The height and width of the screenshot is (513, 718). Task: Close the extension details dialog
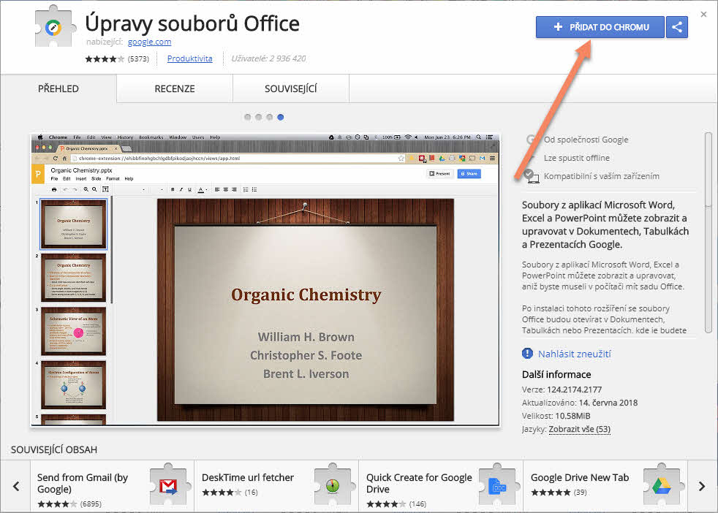tap(703, 14)
